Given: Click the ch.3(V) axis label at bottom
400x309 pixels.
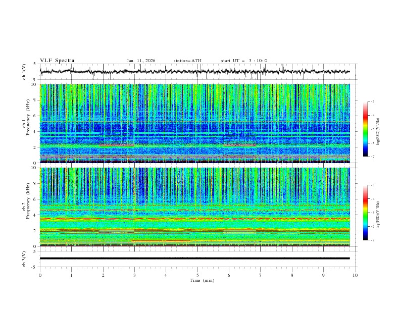Looking at the screenshot, I should tap(25, 258).
